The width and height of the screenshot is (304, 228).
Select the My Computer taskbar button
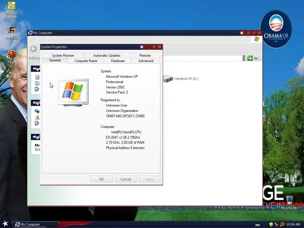(35, 224)
